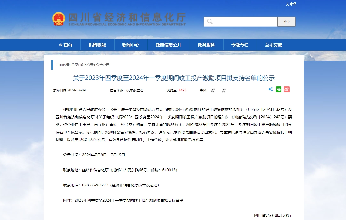Screen dimensions: 346x220
Task: Open the 新闻中心 navigation menu
Action: pyautogui.click(x=131, y=45)
